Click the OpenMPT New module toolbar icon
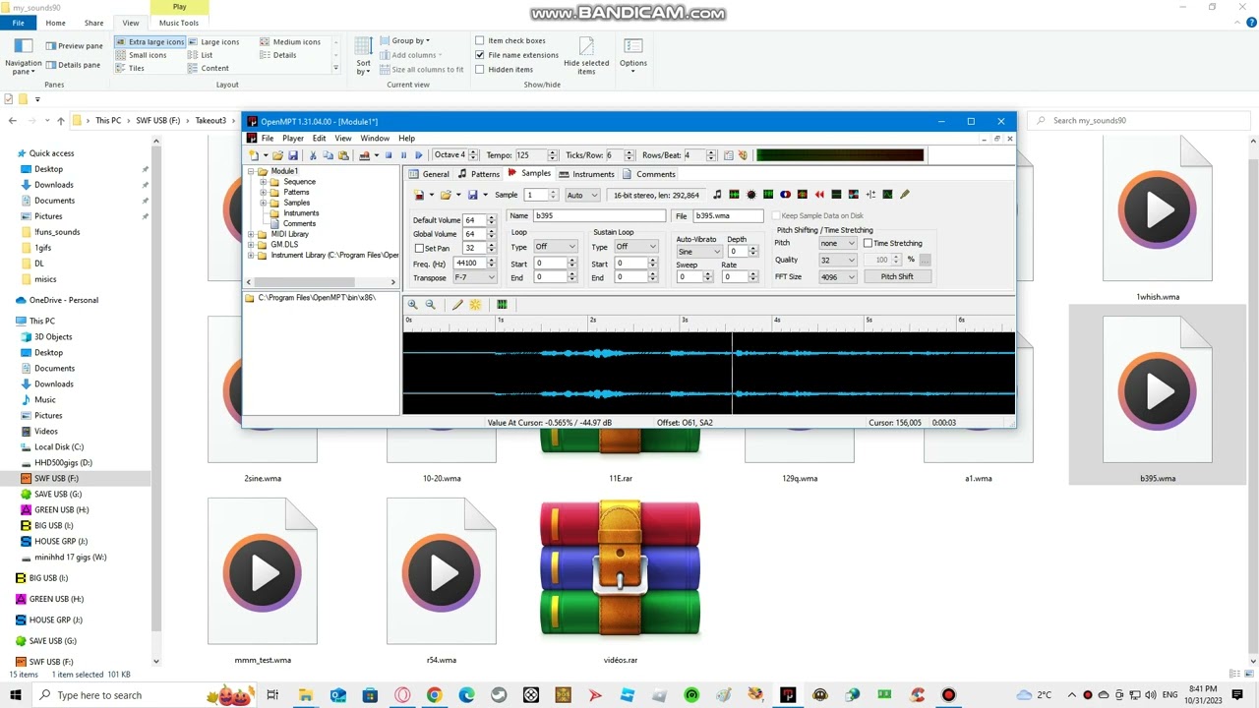 (254, 155)
